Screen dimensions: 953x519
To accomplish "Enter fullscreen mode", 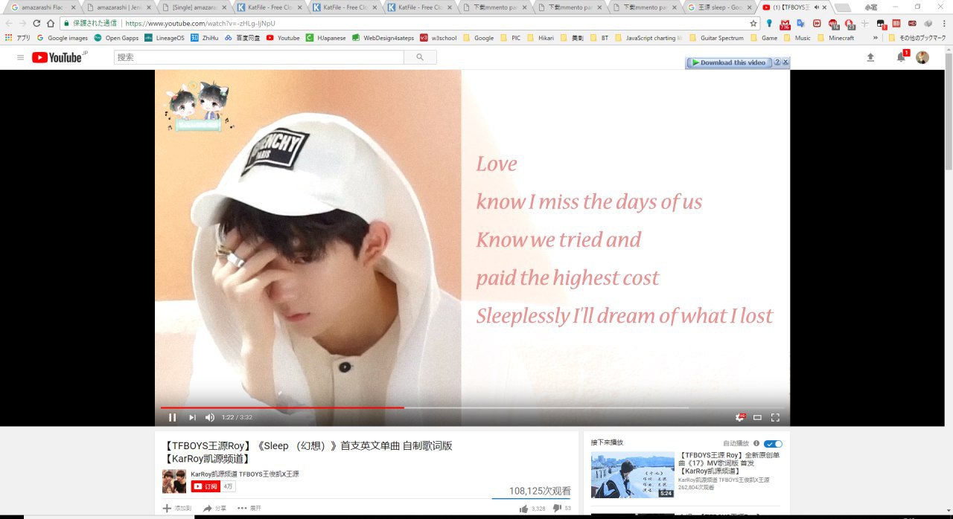I will pos(775,418).
